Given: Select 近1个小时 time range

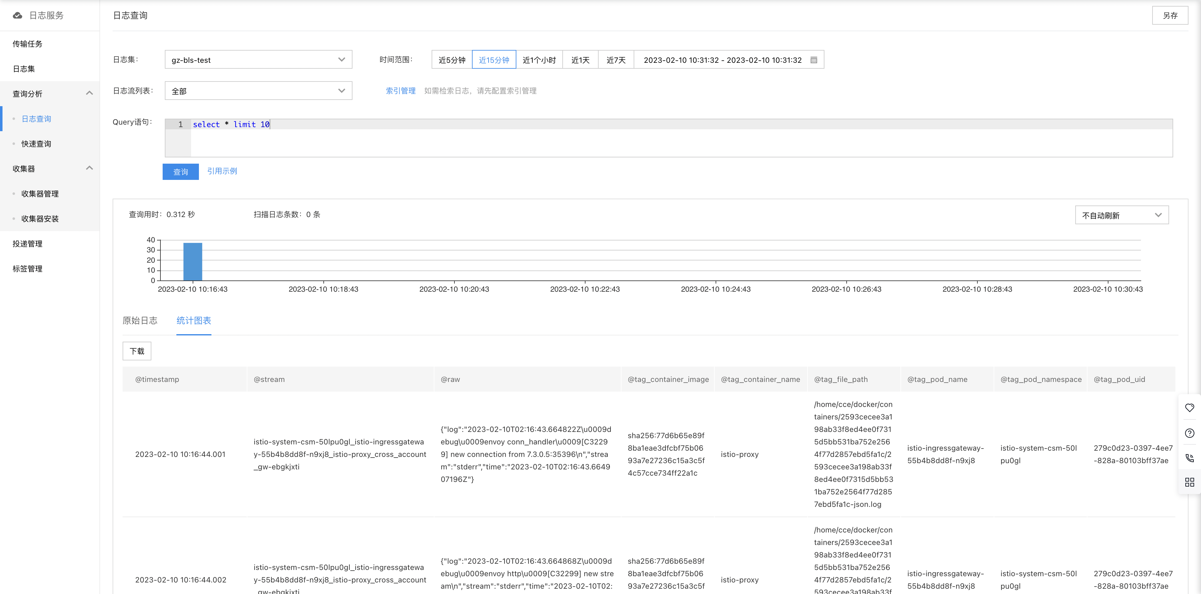Looking at the screenshot, I should (539, 60).
